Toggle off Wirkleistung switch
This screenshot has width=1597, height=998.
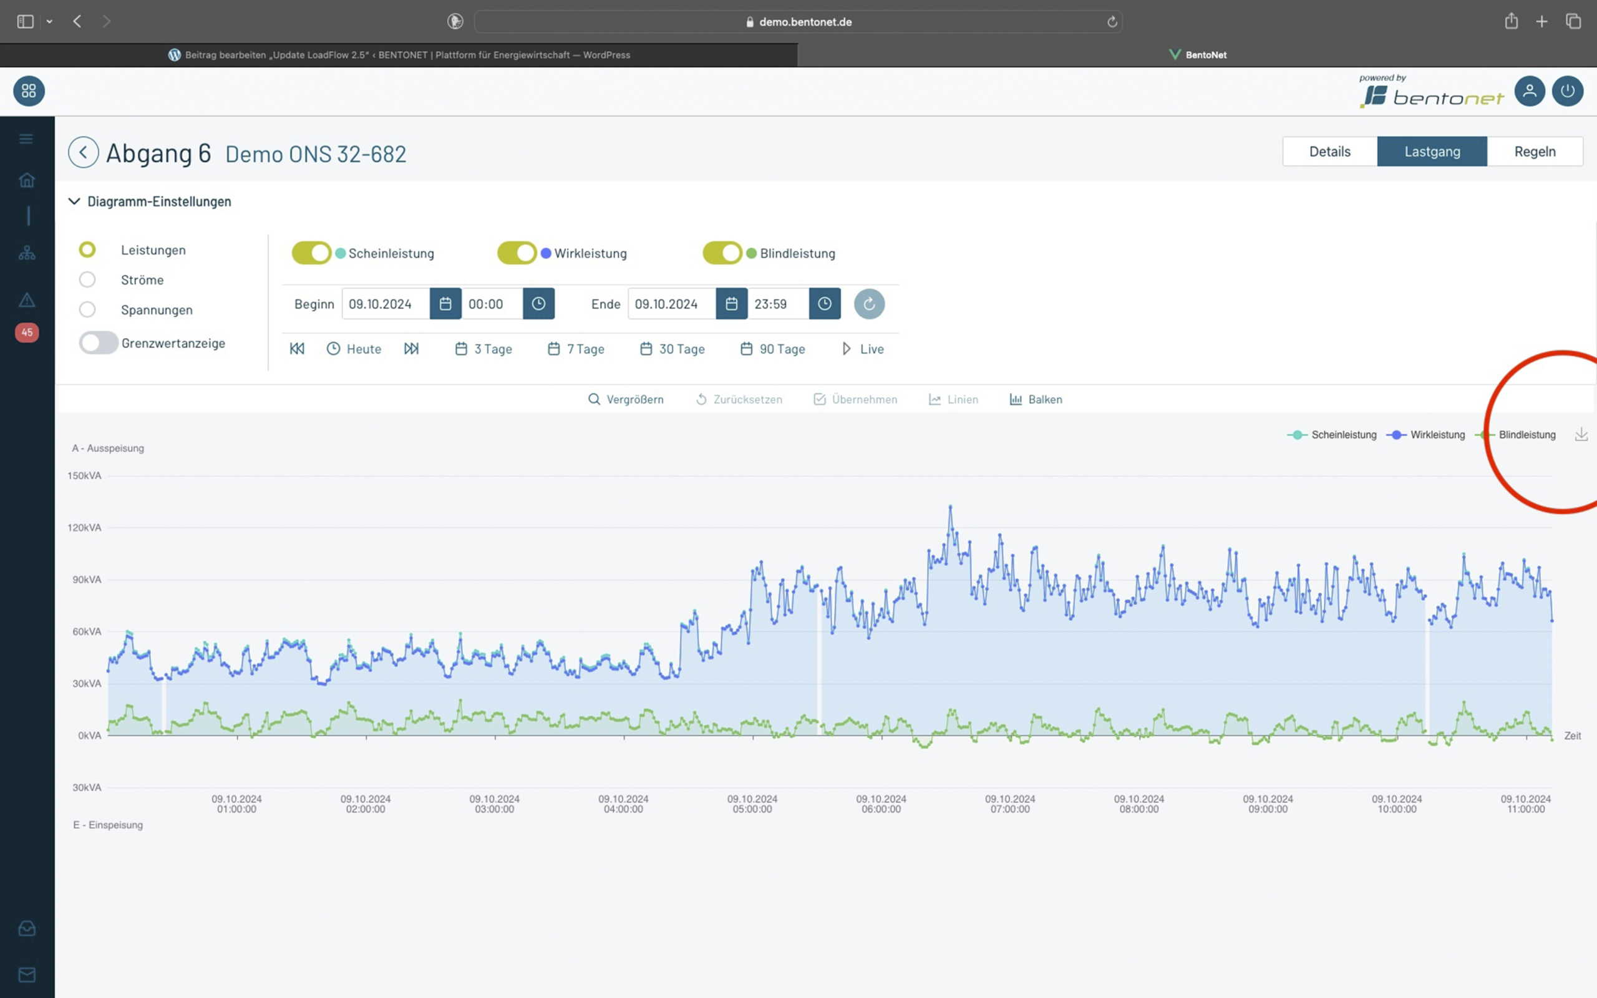click(517, 253)
